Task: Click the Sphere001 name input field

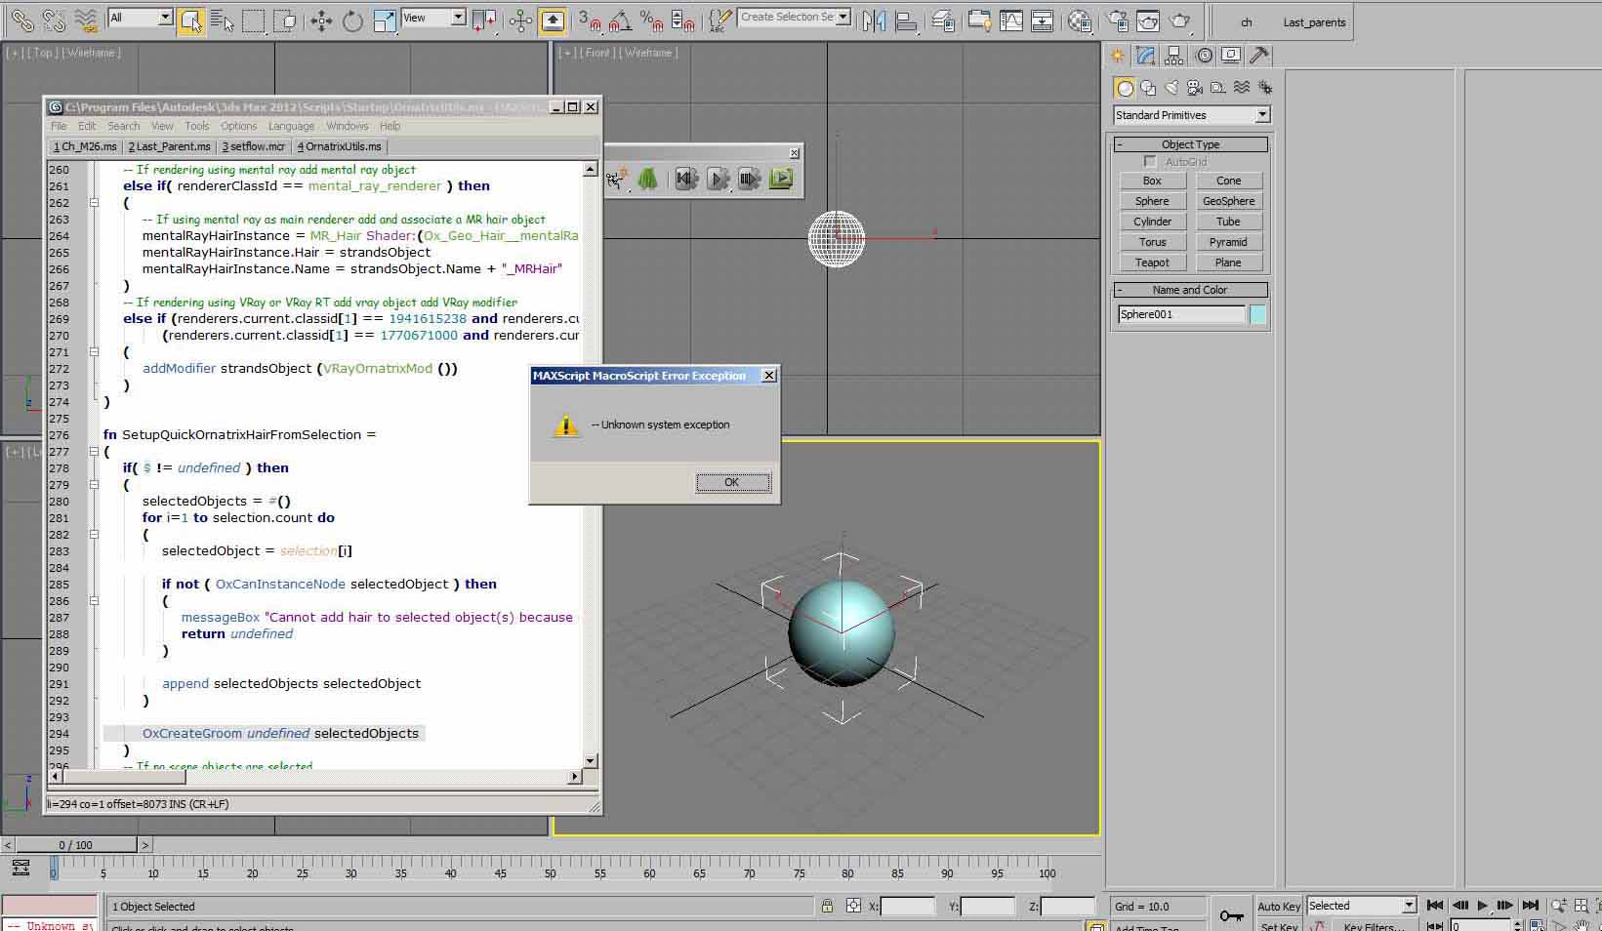Action: (1181, 314)
